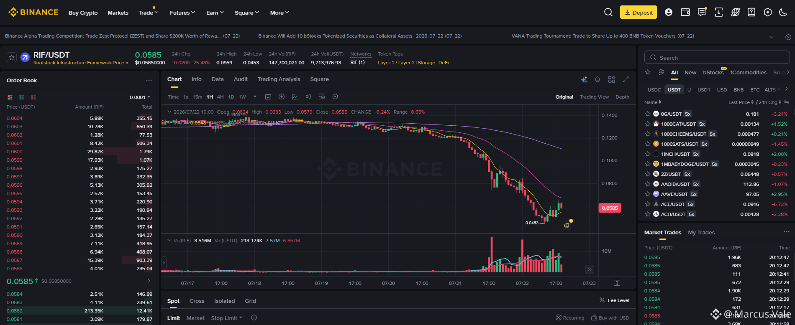Open technical indicators line-chart icon
This screenshot has height=325, width=795.
295,96
